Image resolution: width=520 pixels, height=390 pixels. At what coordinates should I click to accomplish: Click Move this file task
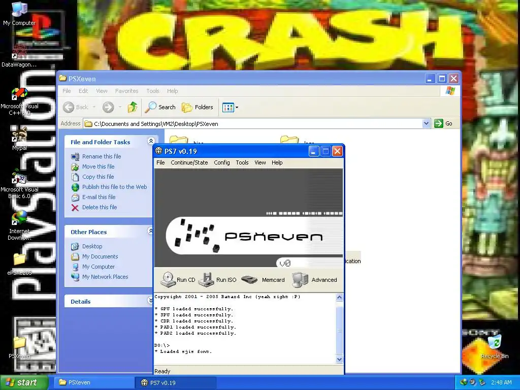point(98,167)
